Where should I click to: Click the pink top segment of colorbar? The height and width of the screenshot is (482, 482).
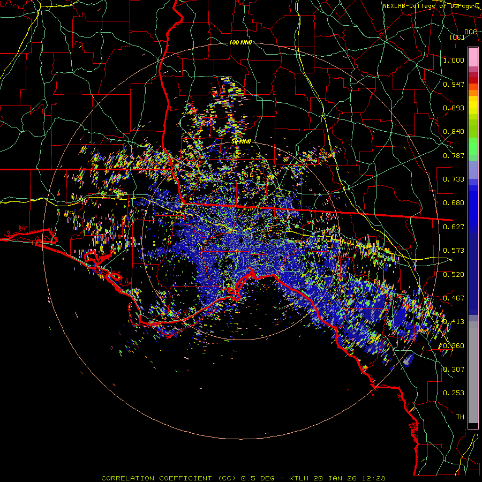pyautogui.click(x=473, y=57)
